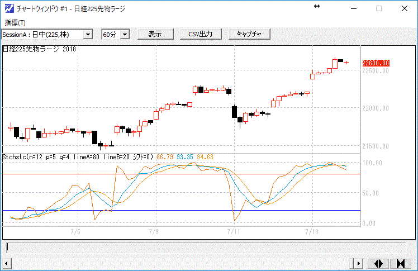Click the 94.63 stochastic value
This screenshot has width=418, height=271.
(205, 157)
